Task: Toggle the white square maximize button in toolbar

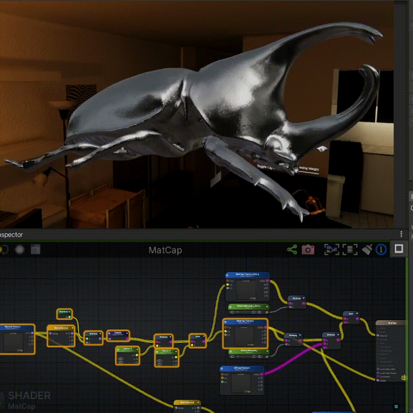Action: click(398, 249)
